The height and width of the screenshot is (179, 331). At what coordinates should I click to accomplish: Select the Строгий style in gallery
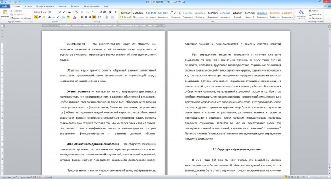pos(237,14)
